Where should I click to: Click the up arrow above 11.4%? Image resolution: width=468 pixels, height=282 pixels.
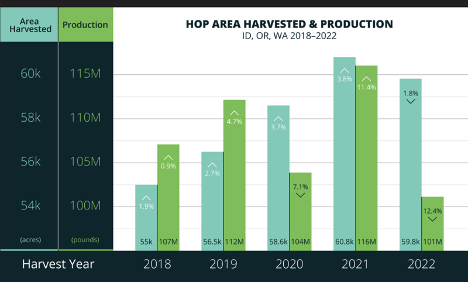tap(367, 79)
